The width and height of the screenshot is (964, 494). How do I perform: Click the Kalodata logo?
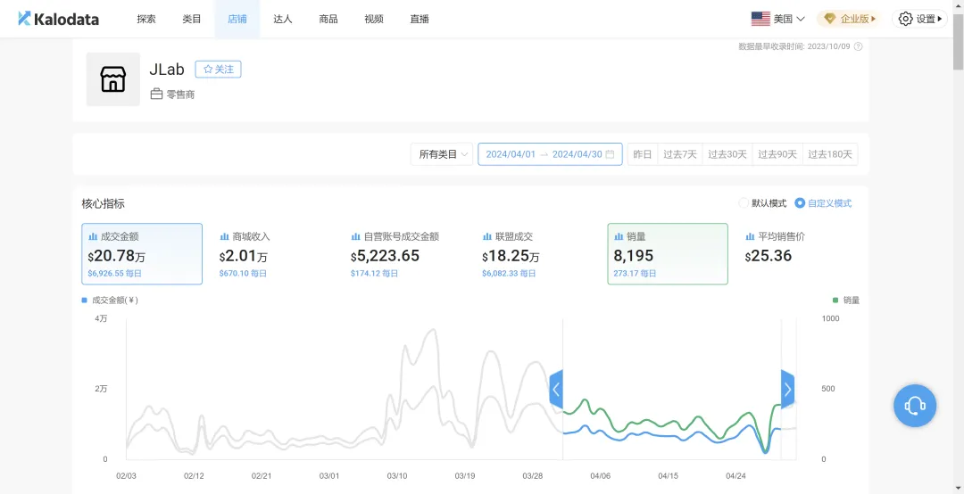(x=58, y=19)
